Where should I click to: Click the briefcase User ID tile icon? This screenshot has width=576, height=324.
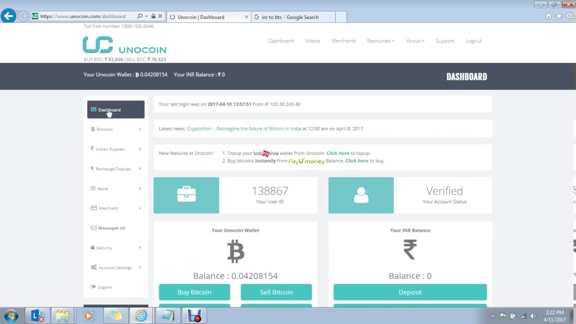coord(186,195)
